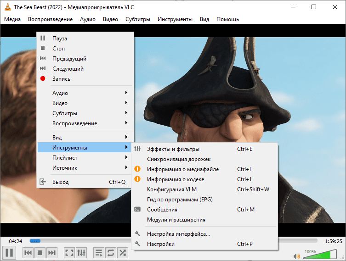Expand the Источник submenu arrow
The height and width of the screenshot is (261, 346).
tap(126, 167)
